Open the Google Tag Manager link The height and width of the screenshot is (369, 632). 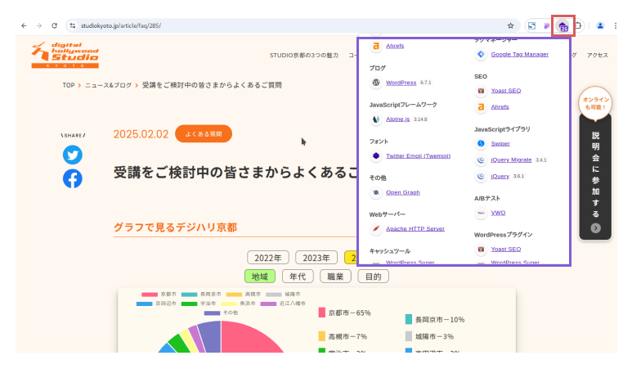coord(519,55)
